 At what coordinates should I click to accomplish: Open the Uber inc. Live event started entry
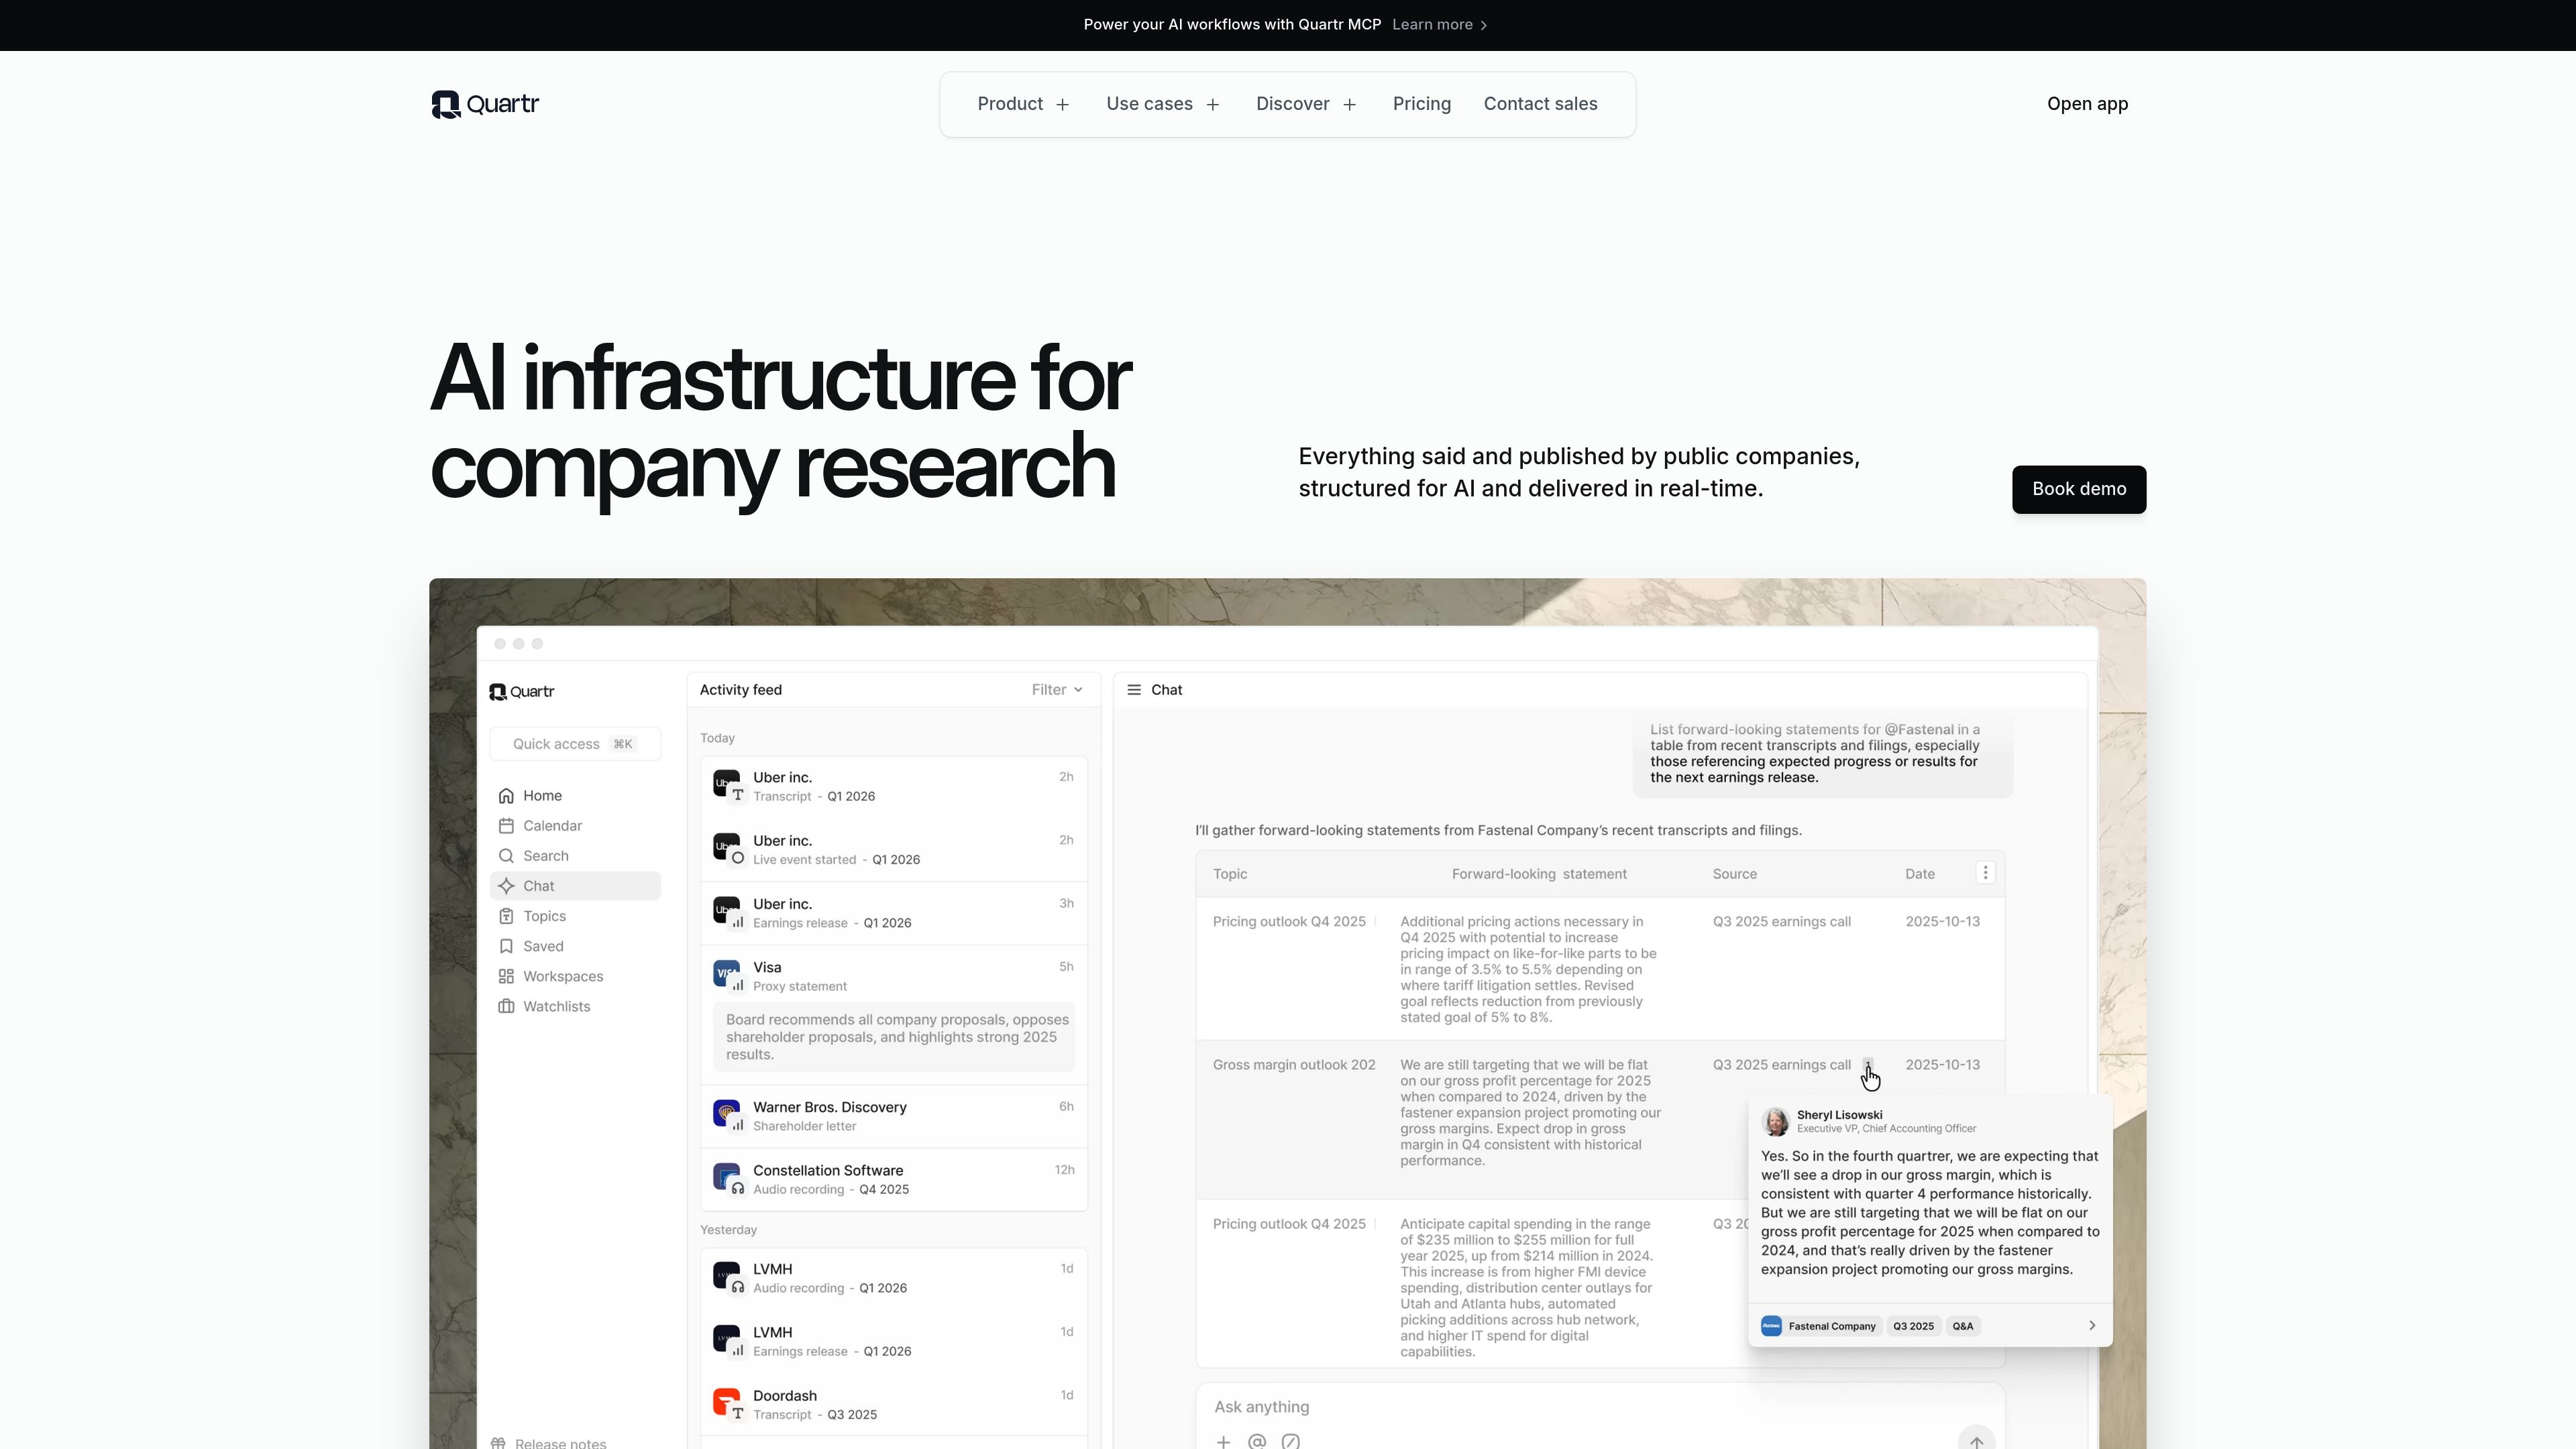pos(894,849)
